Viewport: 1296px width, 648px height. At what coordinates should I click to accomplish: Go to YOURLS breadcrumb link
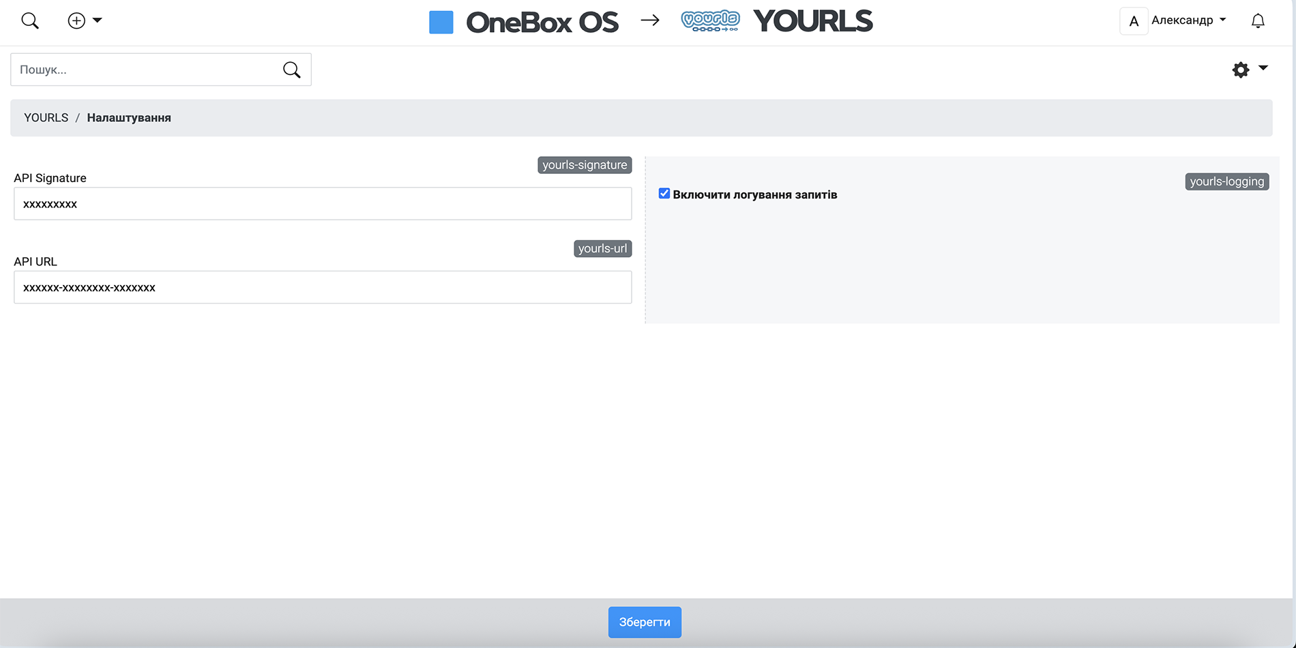(46, 118)
